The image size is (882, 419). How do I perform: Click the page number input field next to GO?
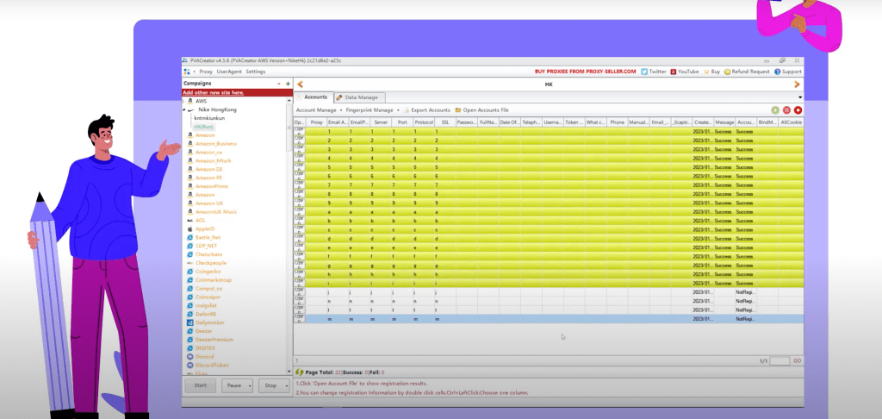click(779, 361)
